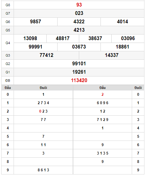Click the G8 prize number 93

pyautogui.click(x=79, y=5)
